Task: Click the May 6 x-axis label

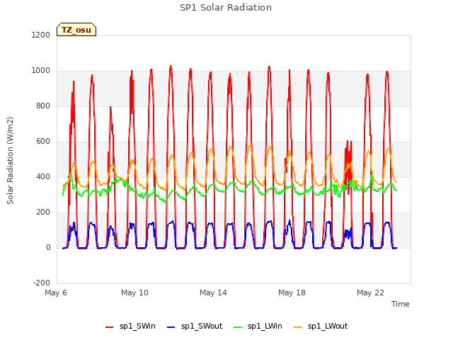Action: tap(56, 293)
